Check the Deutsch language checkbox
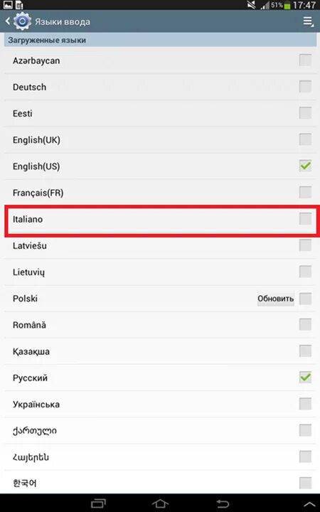The width and height of the screenshot is (320, 512). tap(305, 87)
